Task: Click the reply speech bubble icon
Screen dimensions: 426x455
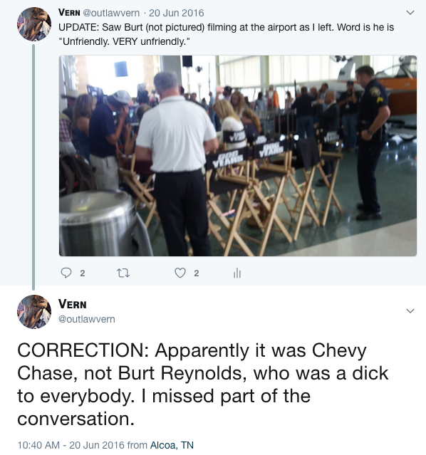Action: click(x=66, y=273)
